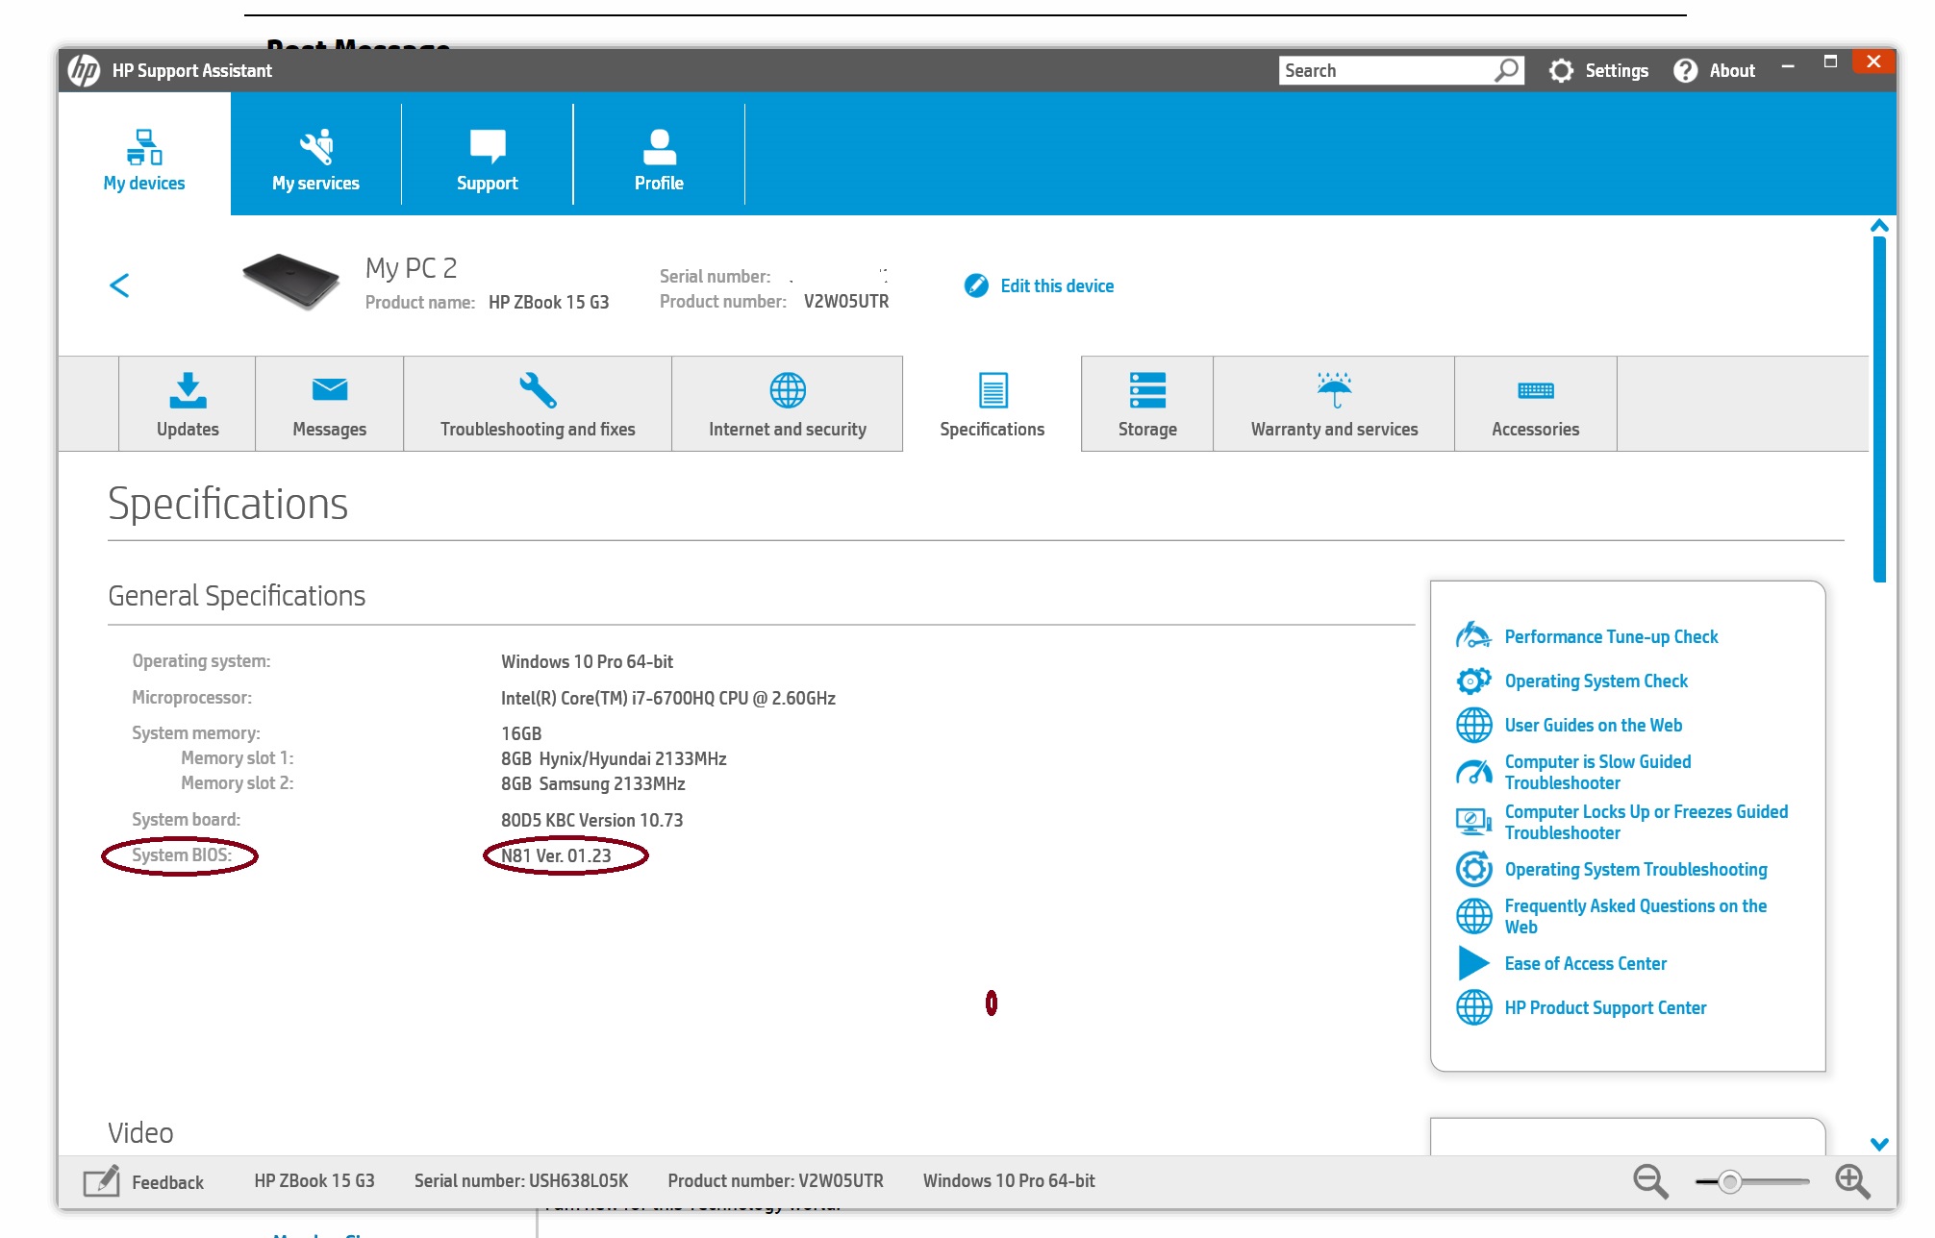Click the N81 Ver. 01.23 BIOS value
The width and height of the screenshot is (1935, 1238).
point(556,855)
